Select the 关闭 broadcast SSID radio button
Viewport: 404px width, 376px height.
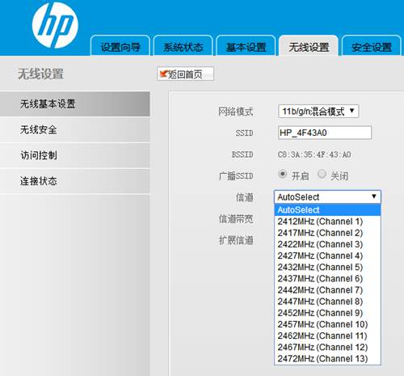322,174
